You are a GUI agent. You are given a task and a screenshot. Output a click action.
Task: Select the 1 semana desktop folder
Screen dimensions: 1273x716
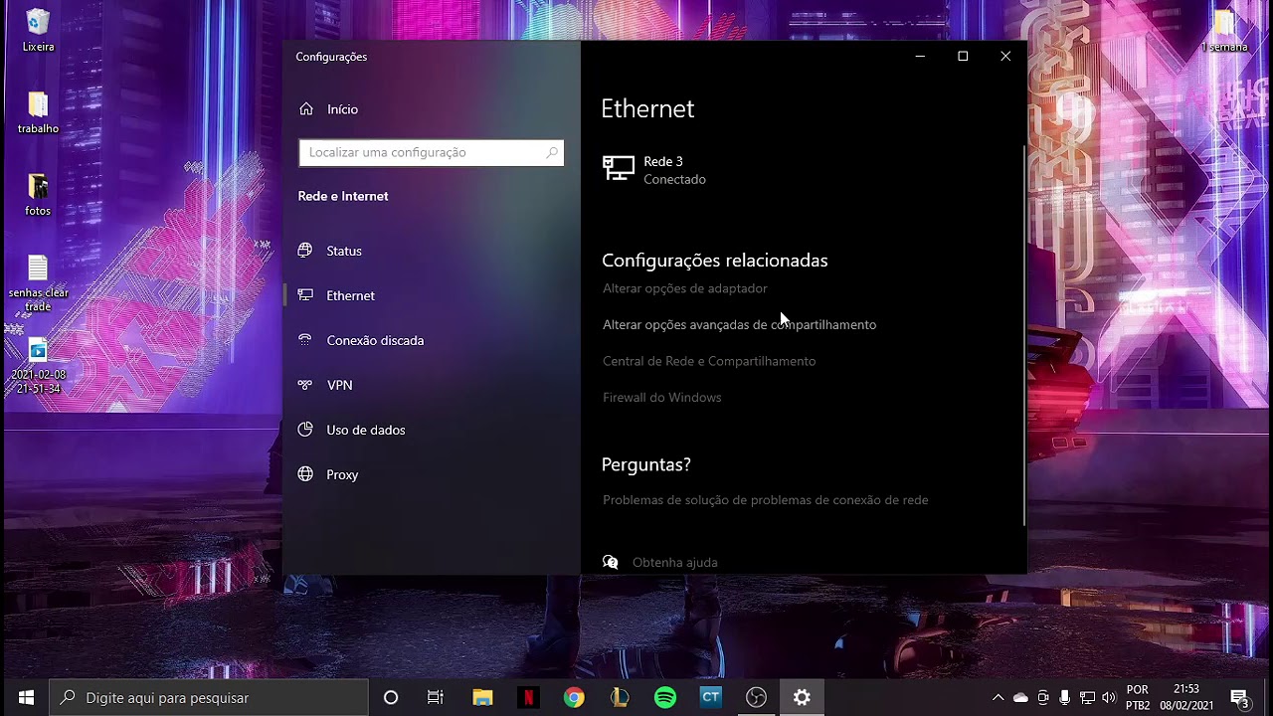[1223, 31]
